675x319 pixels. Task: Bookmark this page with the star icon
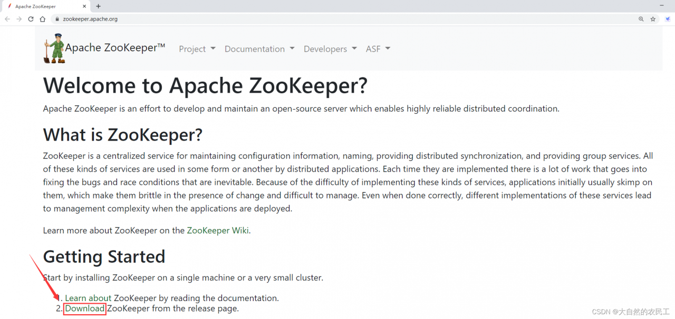coord(653,19)
